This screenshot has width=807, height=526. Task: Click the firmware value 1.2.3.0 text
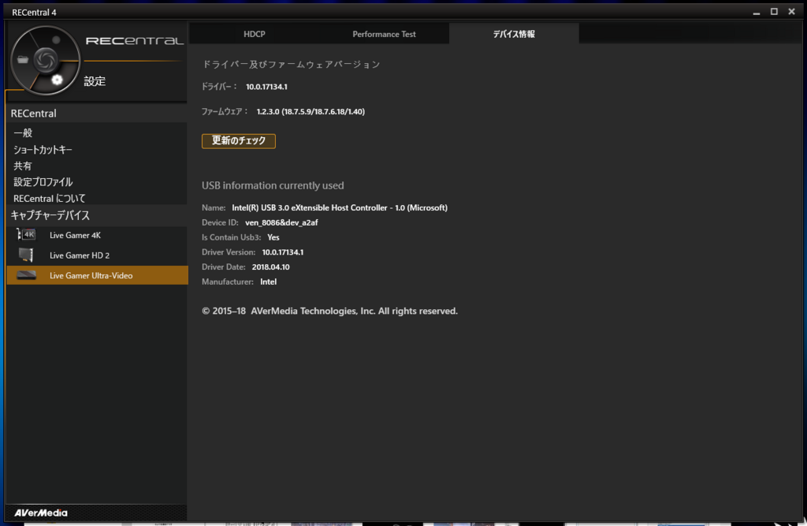pyautogui.click(x=311, y=111)
